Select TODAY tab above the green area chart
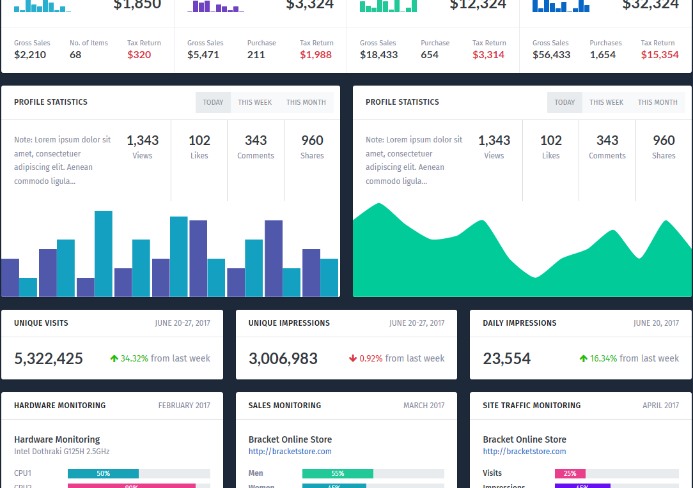The height and width of the screenshot is (488, 693). pos(565,102)
